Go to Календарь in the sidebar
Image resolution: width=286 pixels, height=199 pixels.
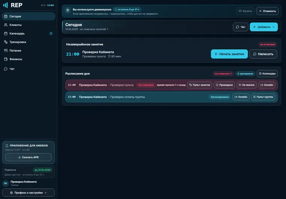pos(29,34)
